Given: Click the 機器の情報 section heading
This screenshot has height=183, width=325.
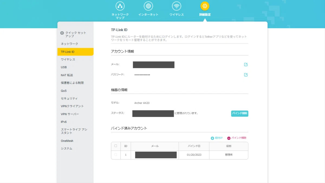Looking at the screenshot, I should pos(119,90).
